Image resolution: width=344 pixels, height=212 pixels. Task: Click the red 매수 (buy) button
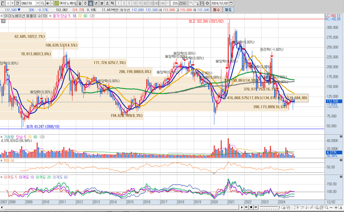[x=217, y=10]
